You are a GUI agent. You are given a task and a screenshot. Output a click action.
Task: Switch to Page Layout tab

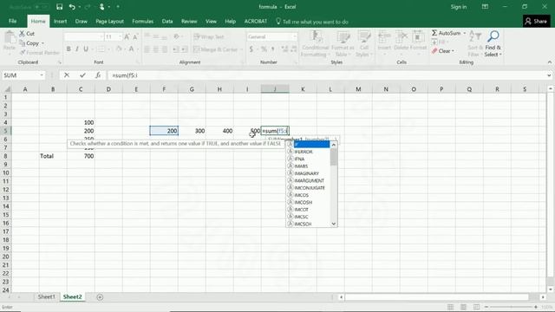click(110, 21)
